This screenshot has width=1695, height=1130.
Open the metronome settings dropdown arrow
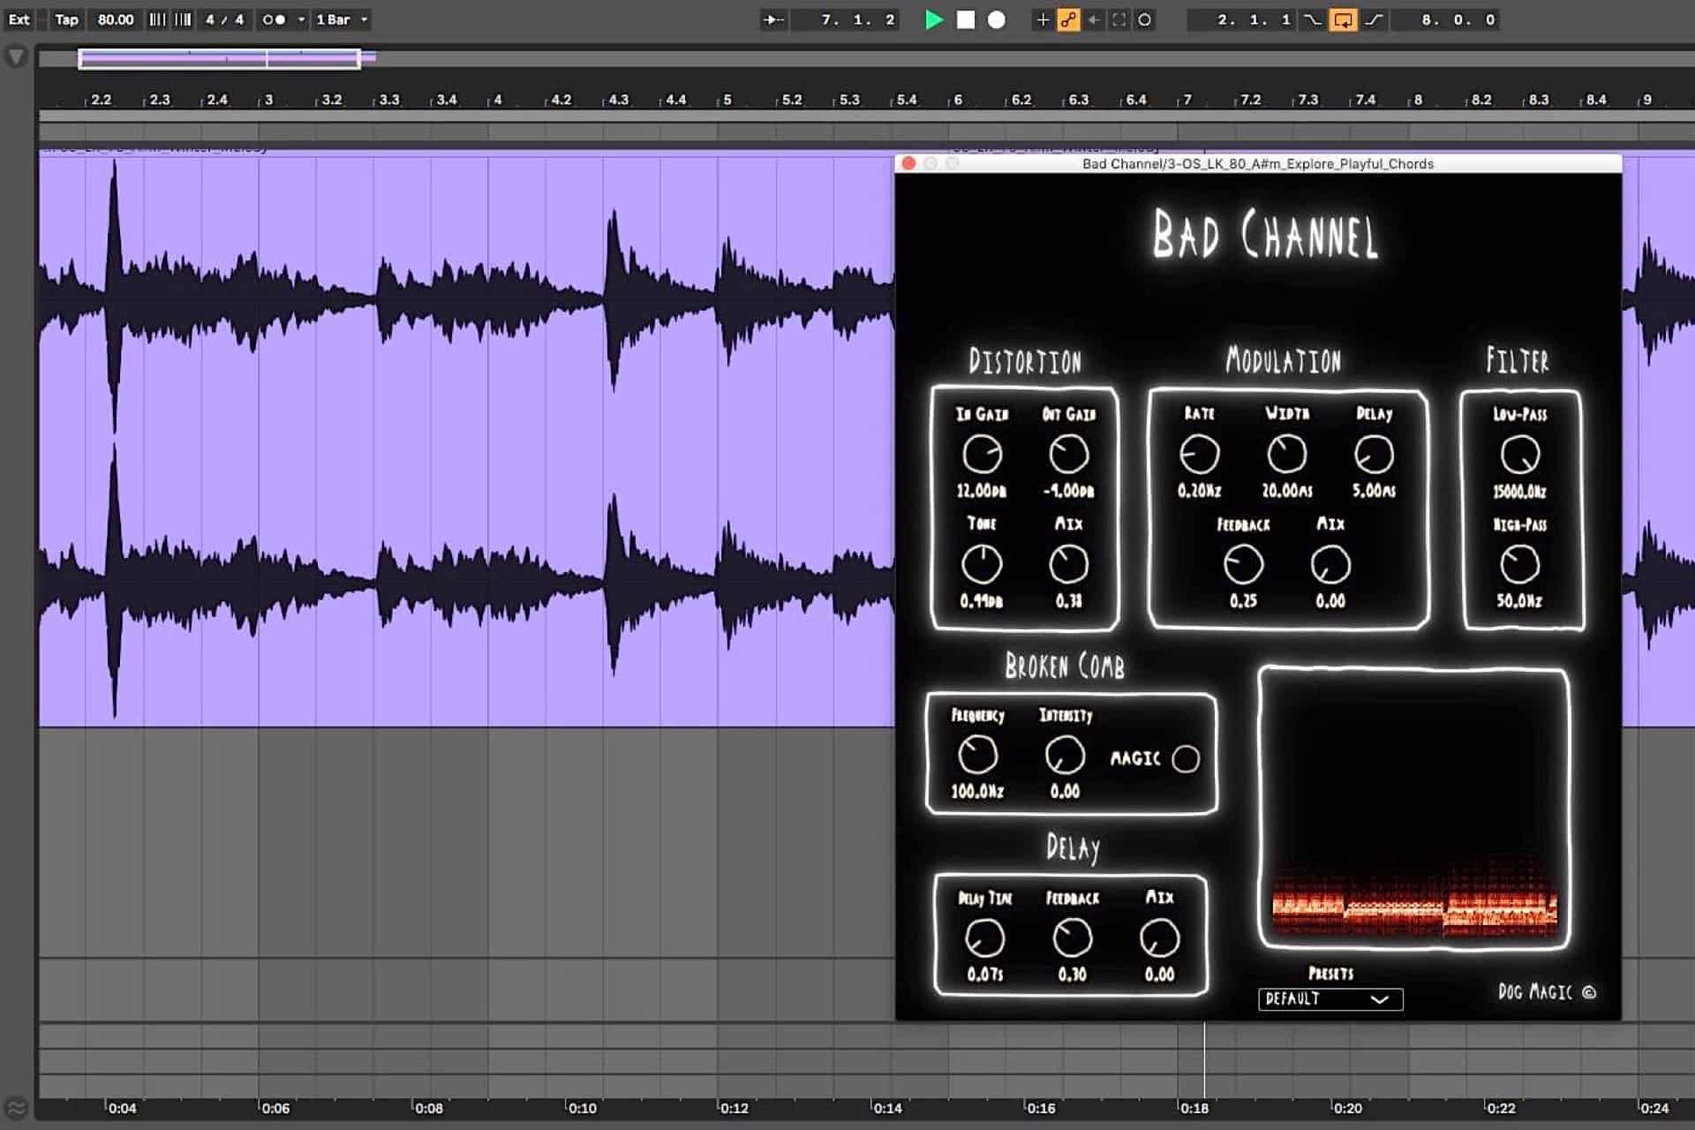coord(302,19)
